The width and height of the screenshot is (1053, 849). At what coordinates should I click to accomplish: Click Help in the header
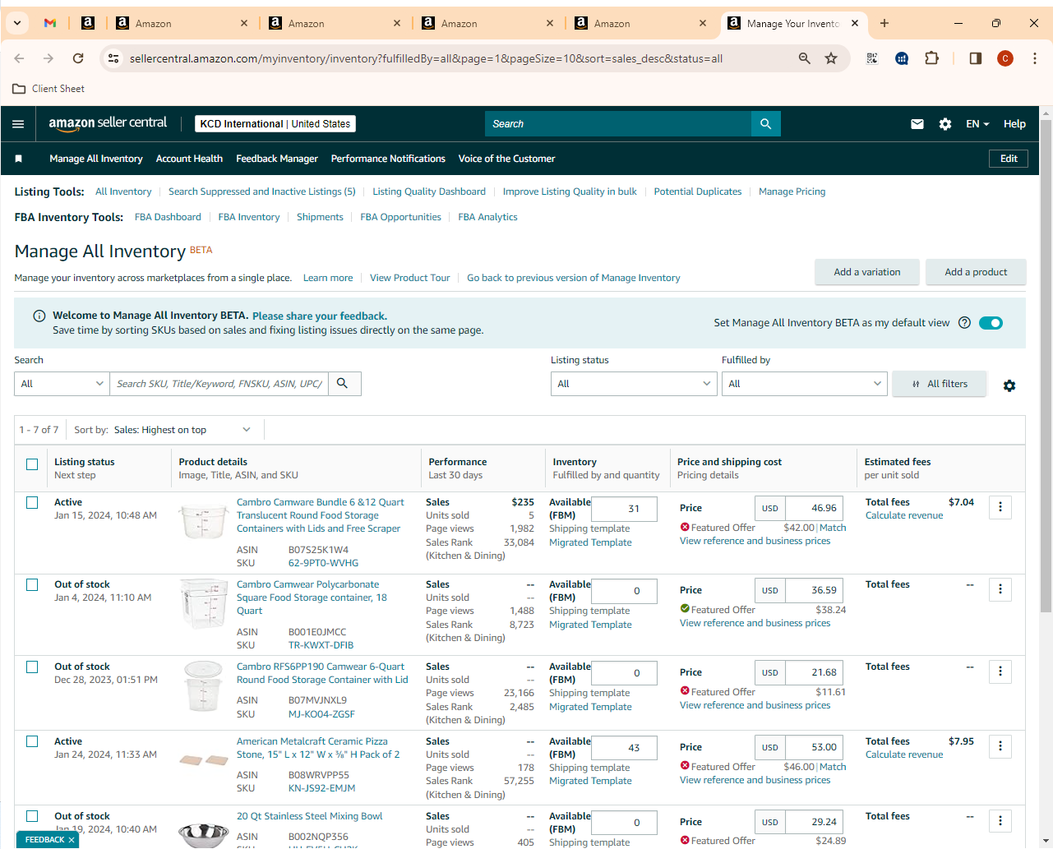click(1014, 124)
